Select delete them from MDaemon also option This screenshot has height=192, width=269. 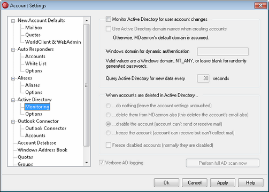(108, 115)
